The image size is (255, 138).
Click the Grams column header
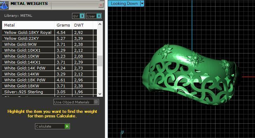[63, 25]
